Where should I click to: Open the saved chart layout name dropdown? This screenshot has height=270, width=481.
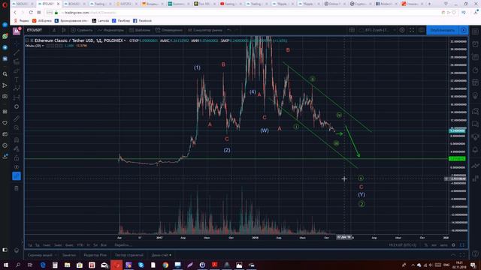[x=377, y=30]
